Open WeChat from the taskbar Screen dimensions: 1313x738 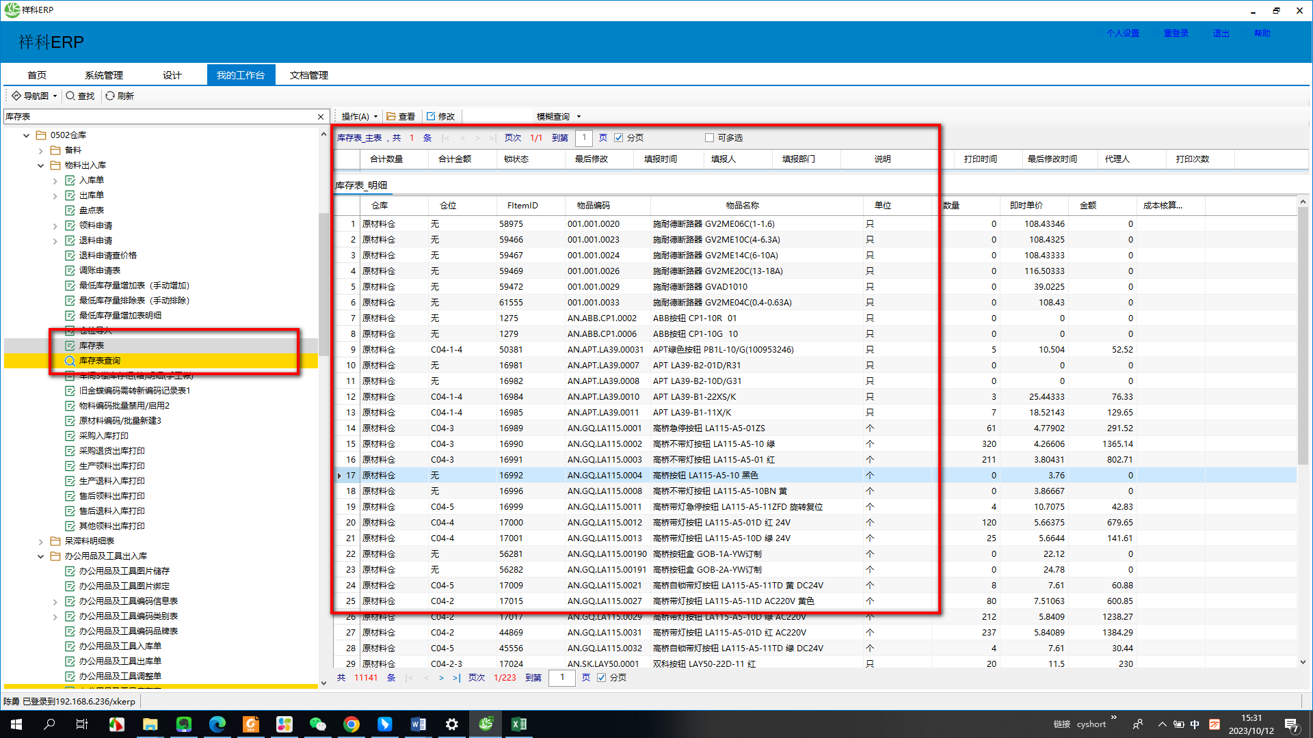[x=317, y=724]
